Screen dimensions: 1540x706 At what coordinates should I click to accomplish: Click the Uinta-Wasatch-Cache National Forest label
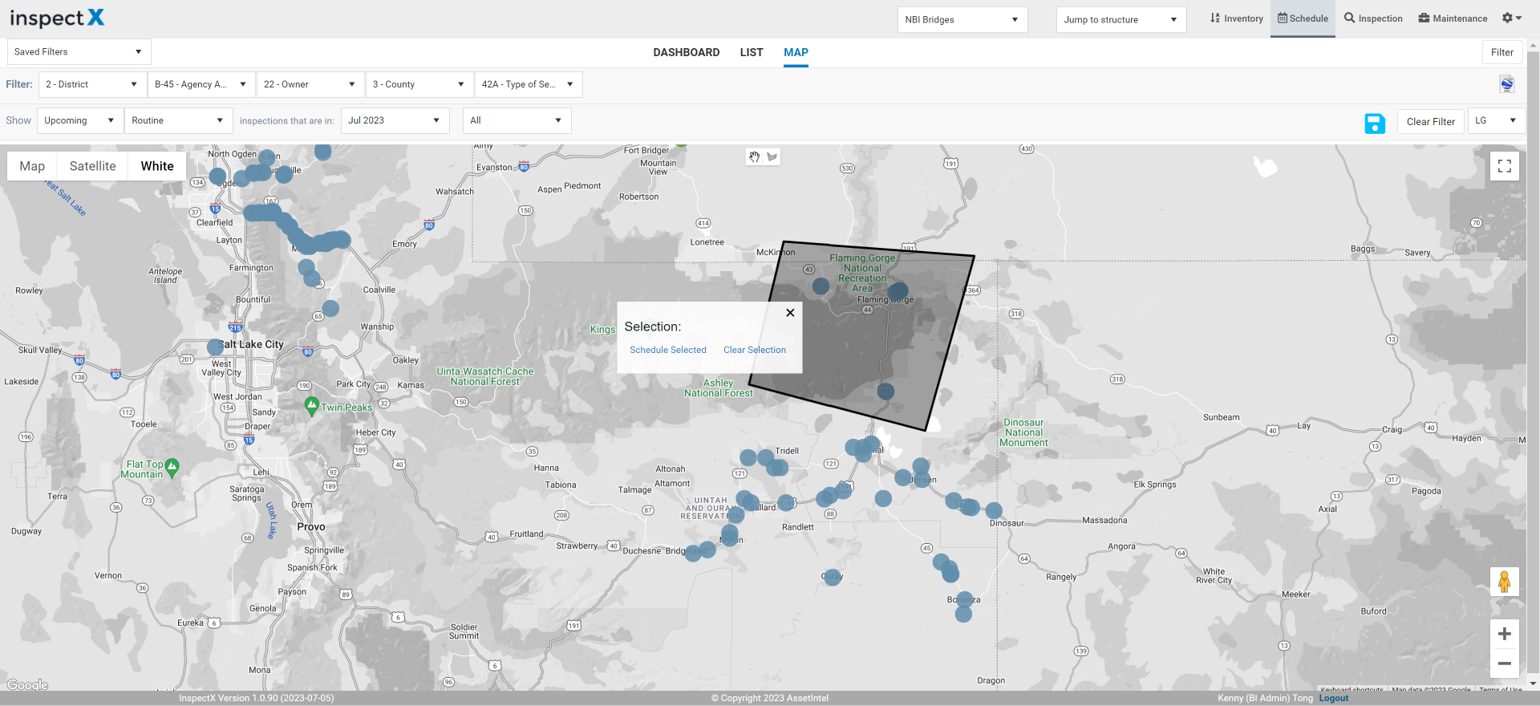click(485, 376)
